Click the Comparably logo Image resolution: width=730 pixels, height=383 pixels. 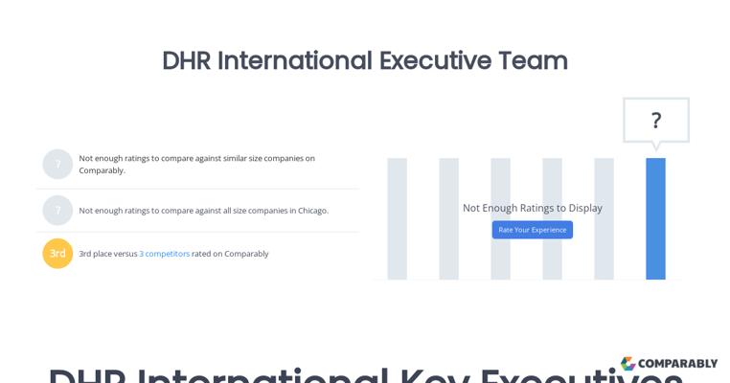tap(669, 364)
